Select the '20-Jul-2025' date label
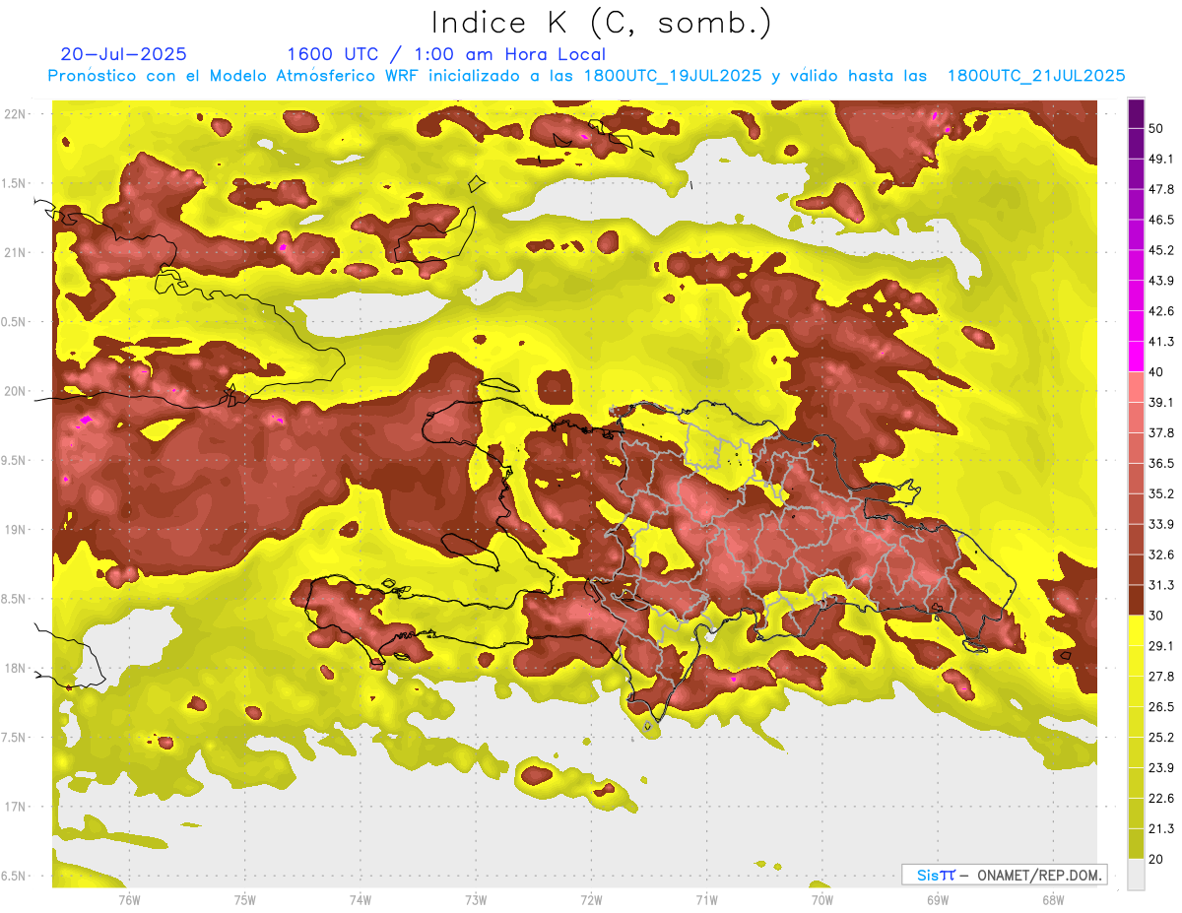The height and width of the screenshot is (913, 1182). (x=124, y=54)
